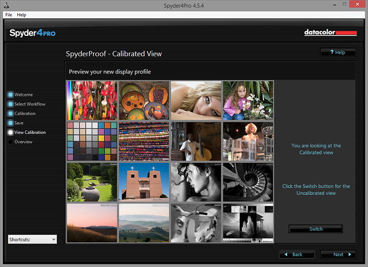The height and width of the screenshot is (267, 368).
Task: Open the Help button with question mark
Action: click(338, 53)
